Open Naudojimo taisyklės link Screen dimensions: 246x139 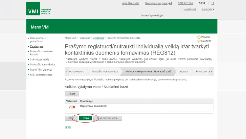point(156,3)
